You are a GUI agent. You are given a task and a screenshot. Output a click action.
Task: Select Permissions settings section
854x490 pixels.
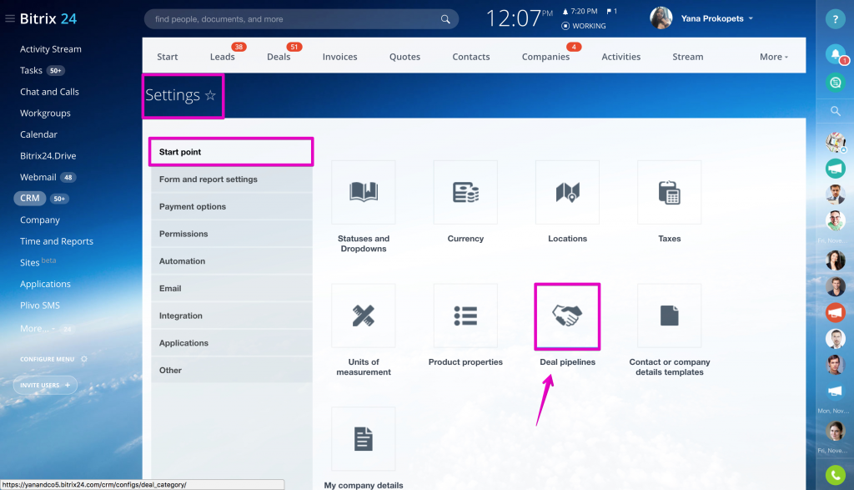(232, 233)
